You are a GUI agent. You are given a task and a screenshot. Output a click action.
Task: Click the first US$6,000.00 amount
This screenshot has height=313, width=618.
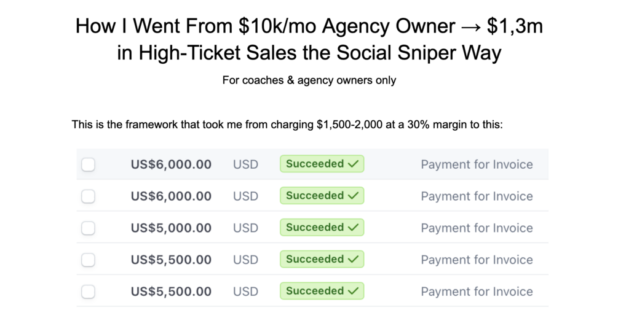coord(171,164)
